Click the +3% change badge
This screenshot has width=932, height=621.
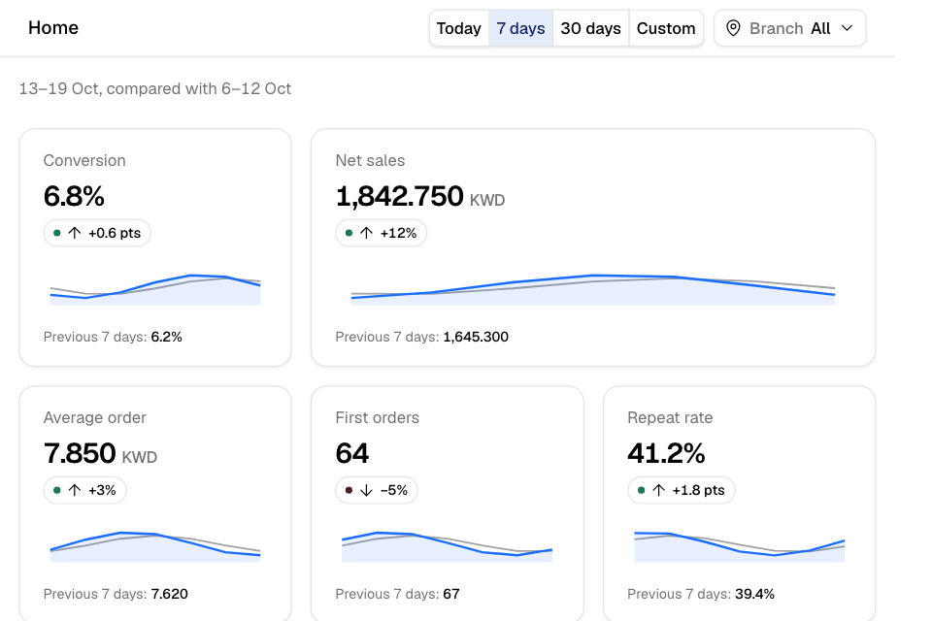pyautogui.click(x=85, y=490)
